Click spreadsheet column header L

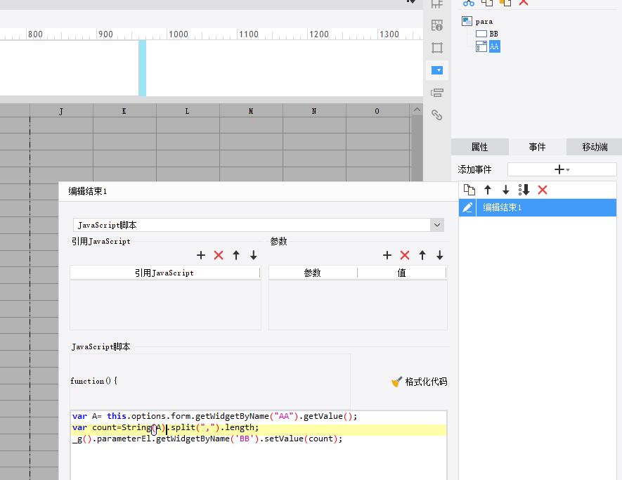187,110
